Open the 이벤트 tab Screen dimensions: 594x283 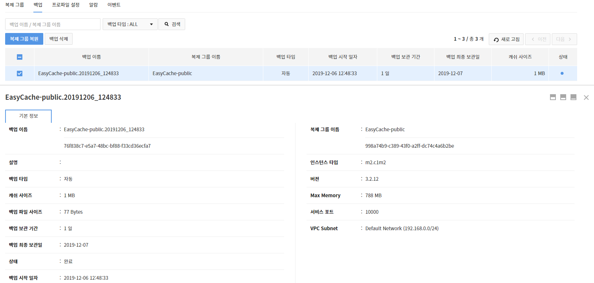coord(114,5)
